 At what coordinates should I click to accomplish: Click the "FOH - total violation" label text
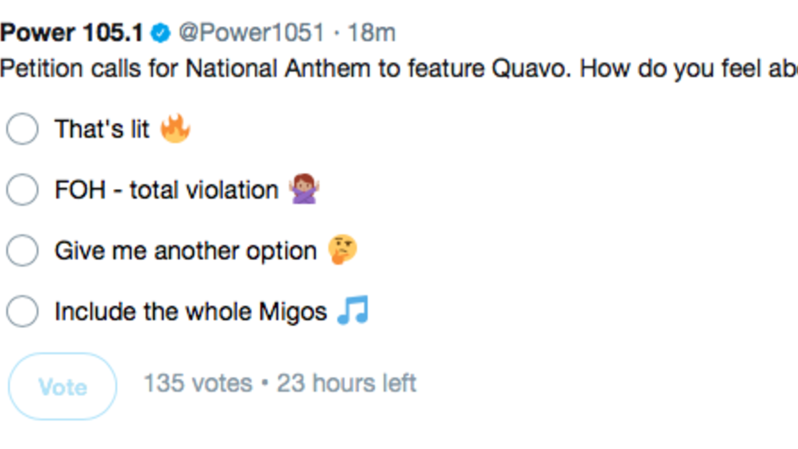click(x=166, y=190)
